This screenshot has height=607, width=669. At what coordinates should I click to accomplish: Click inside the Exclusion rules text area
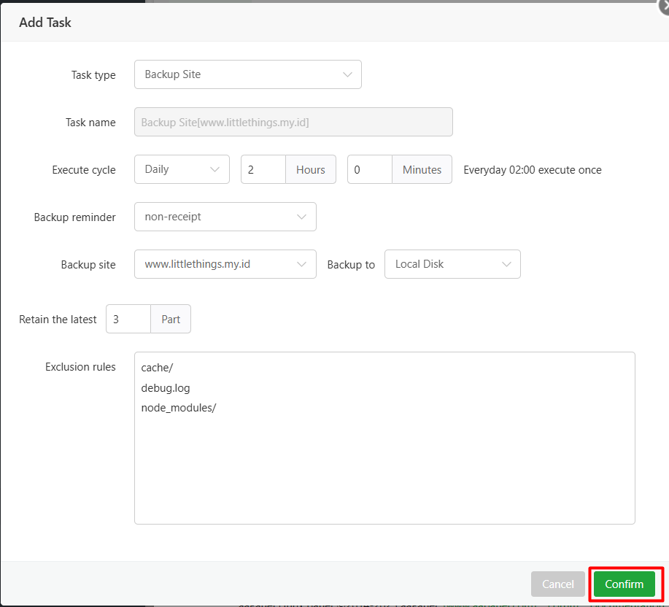pos(384,438)
